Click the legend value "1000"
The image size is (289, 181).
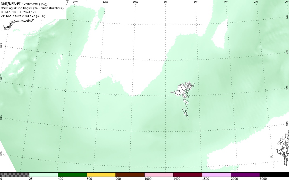tap(148, 179)
